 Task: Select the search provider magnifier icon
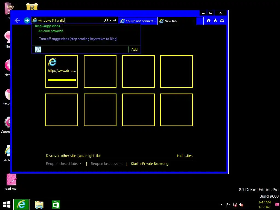(38, 49)
